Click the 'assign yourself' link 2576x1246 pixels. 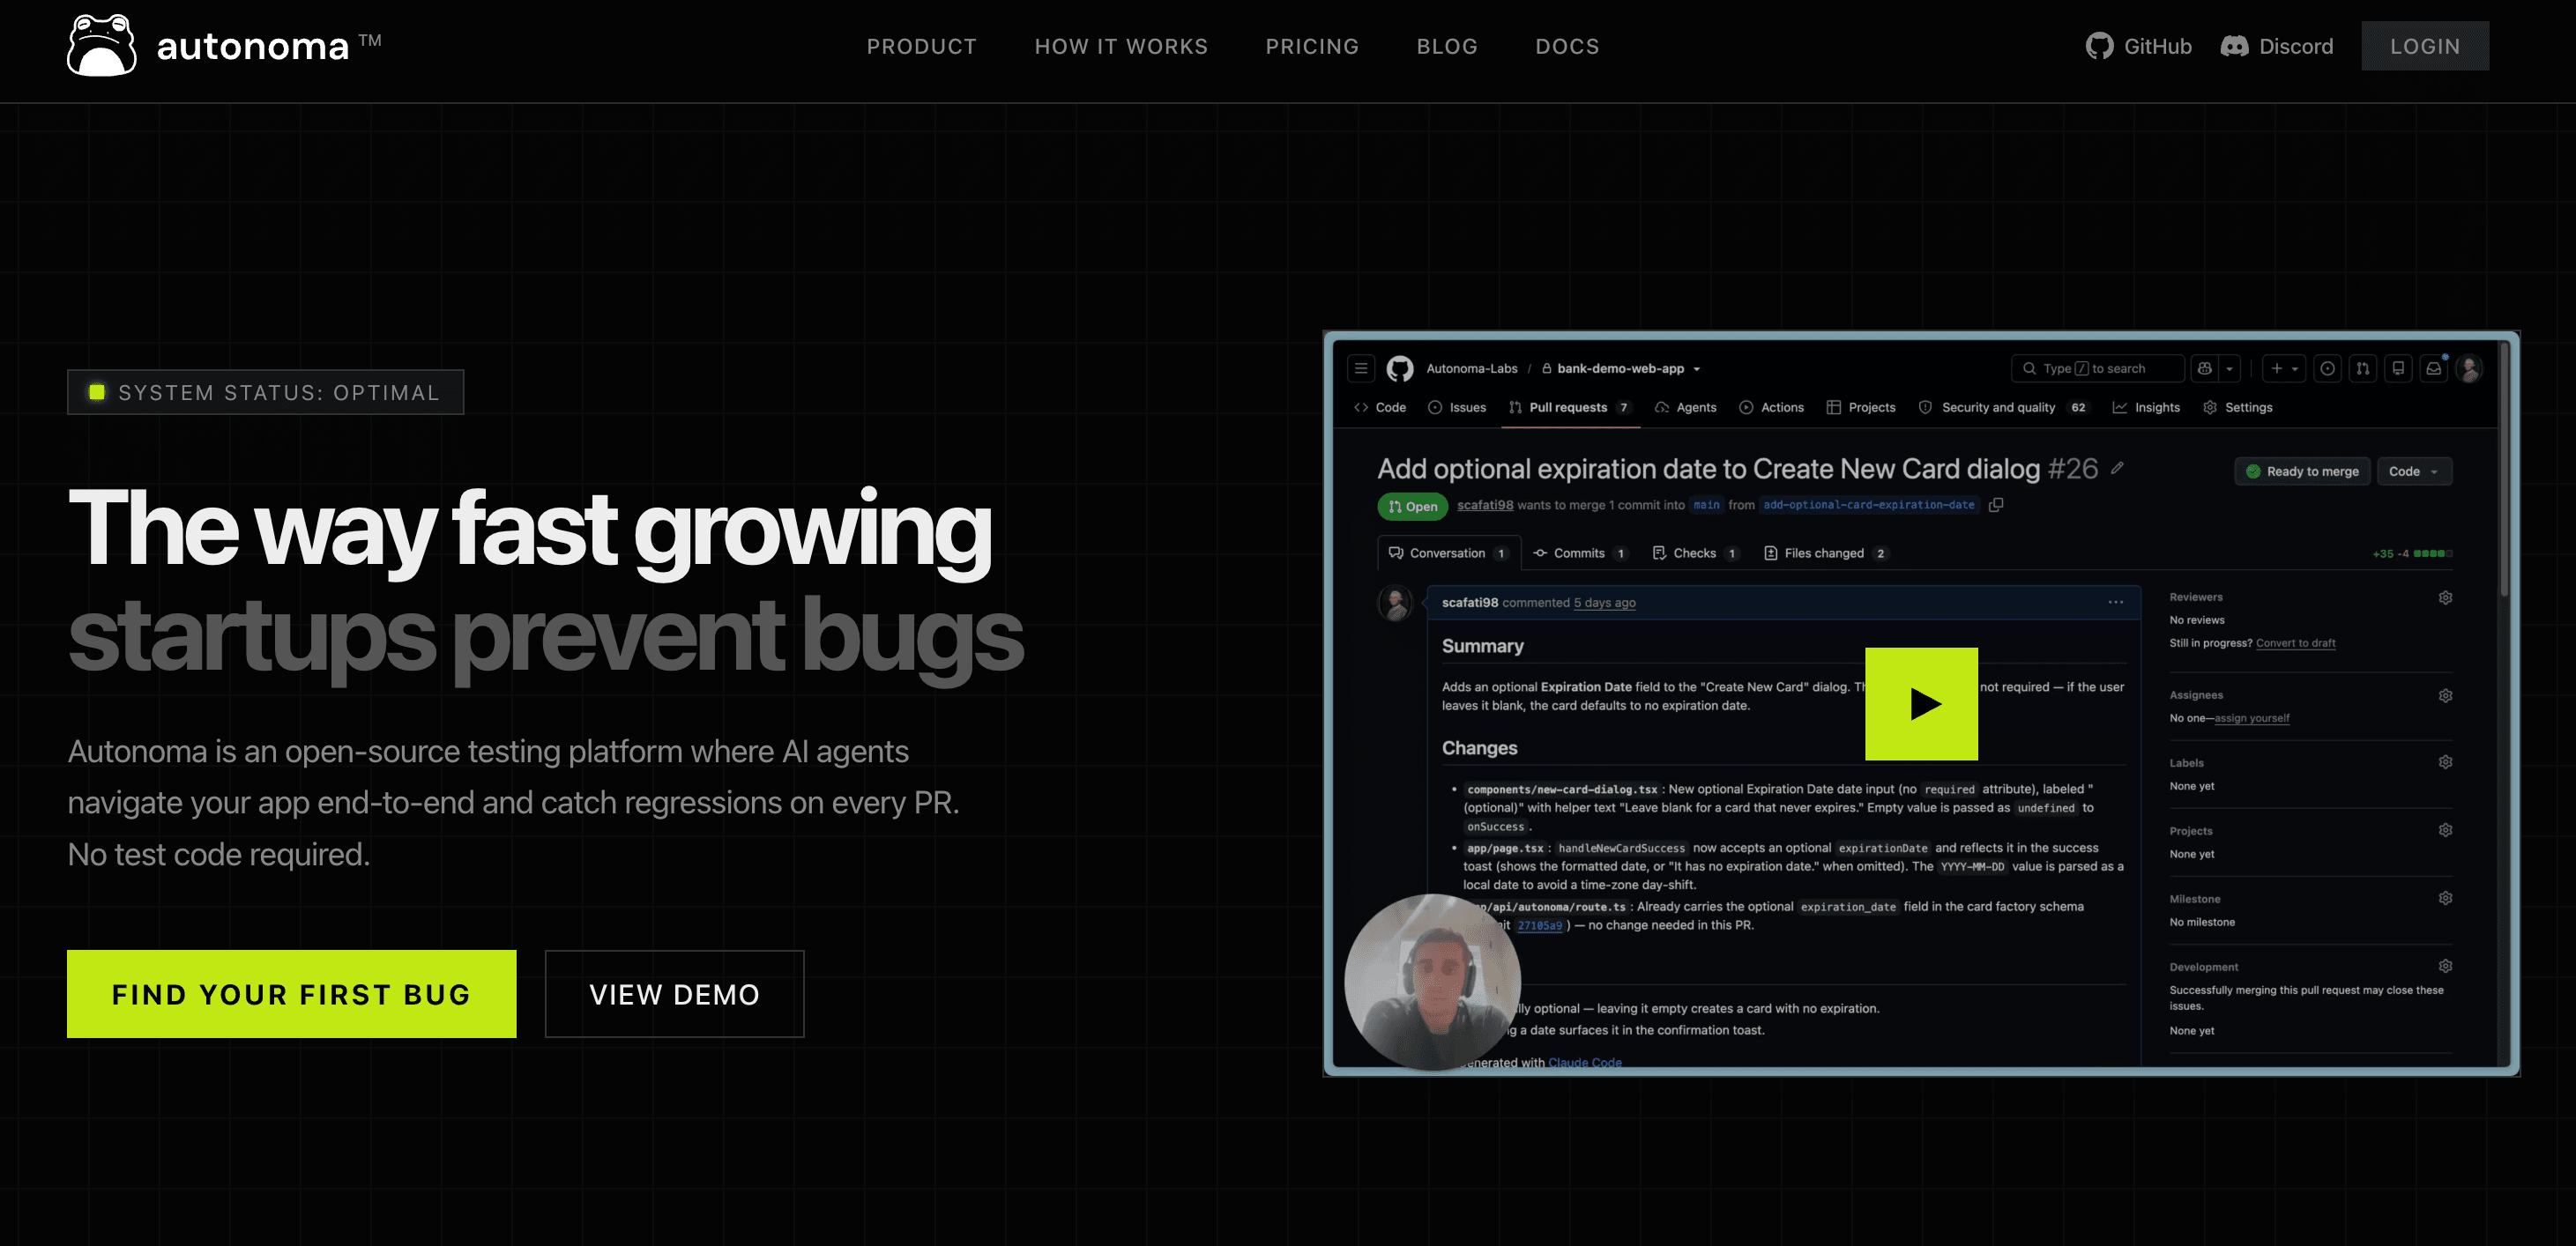click(x=2252, y=718)
